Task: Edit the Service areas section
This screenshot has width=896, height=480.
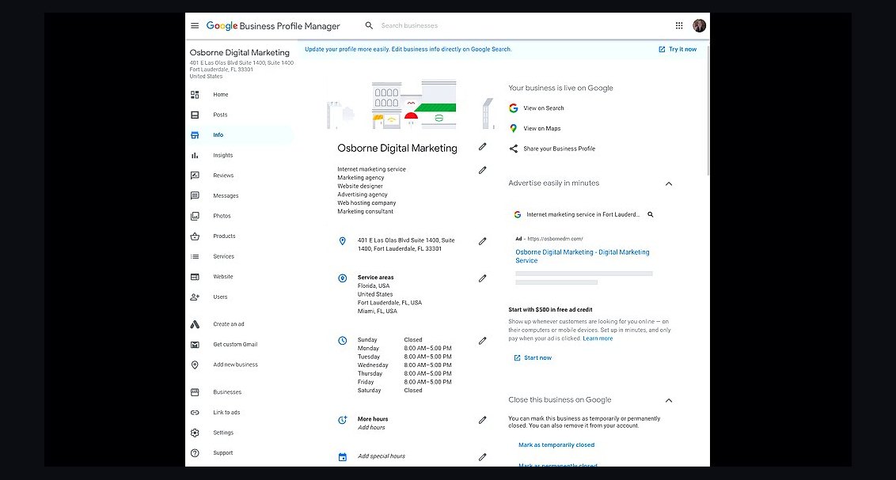Action: click(482, 278)
